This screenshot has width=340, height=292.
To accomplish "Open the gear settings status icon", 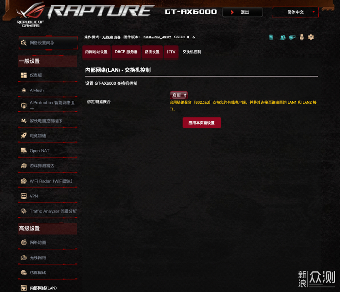I will pyautogui.click(x=311, y=37).
